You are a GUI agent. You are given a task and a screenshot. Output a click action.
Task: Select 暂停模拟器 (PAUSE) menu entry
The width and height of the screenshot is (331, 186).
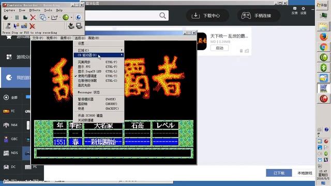[x=99, y=99]
